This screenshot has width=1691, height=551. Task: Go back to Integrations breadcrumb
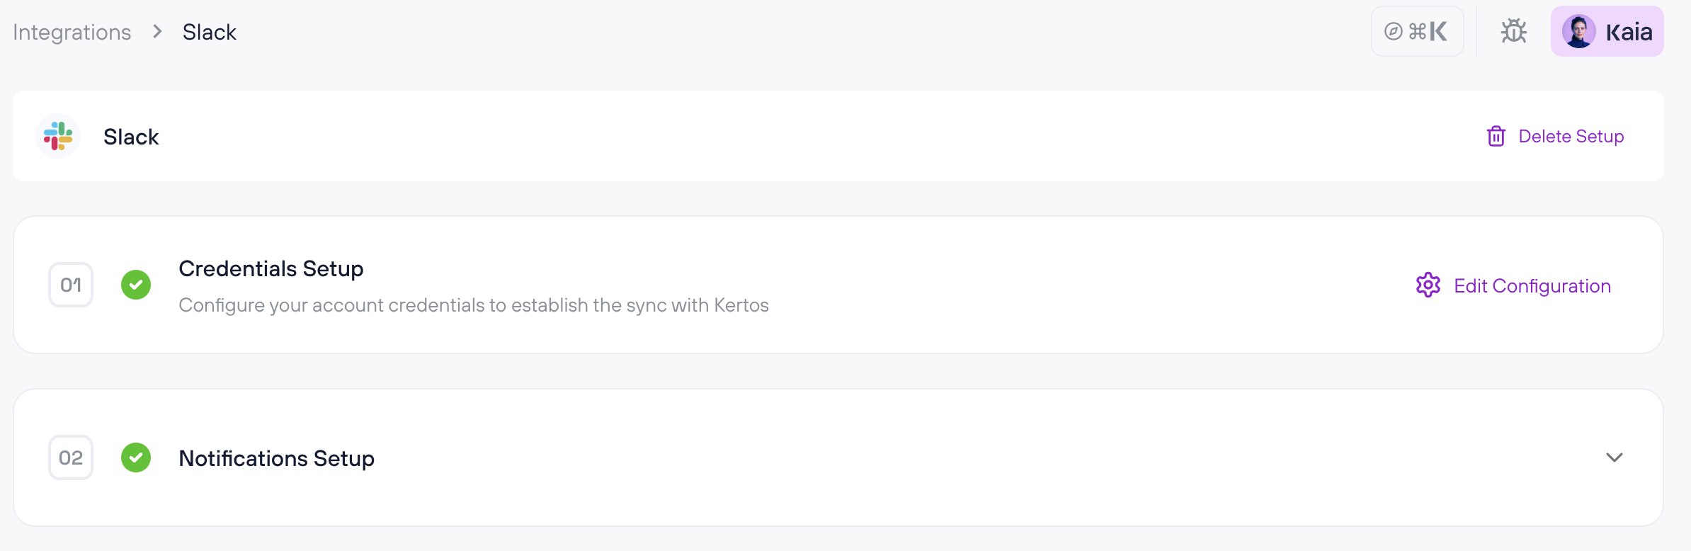click(x=72, y=32)
